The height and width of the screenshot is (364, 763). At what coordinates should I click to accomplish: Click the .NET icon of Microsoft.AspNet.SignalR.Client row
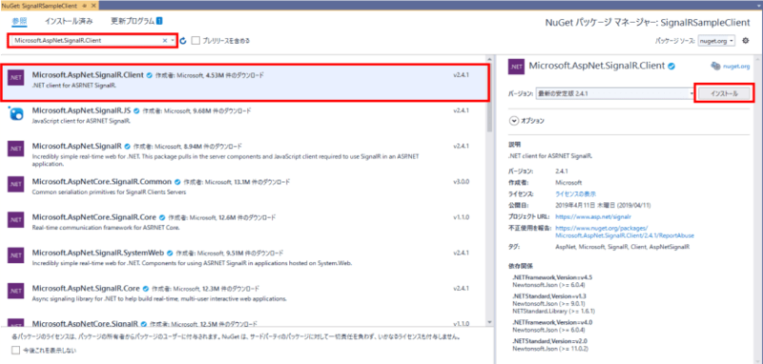coord(16,78)
